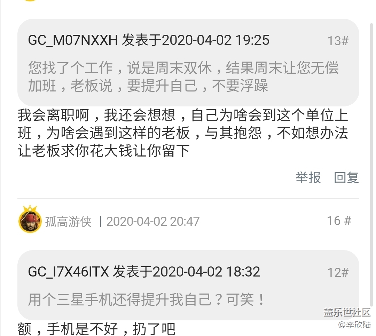The height and width of the screenshot is (336, 376).
Task: Click the timestamp 2020-04-02 20:47
Action: coord(153,222)
